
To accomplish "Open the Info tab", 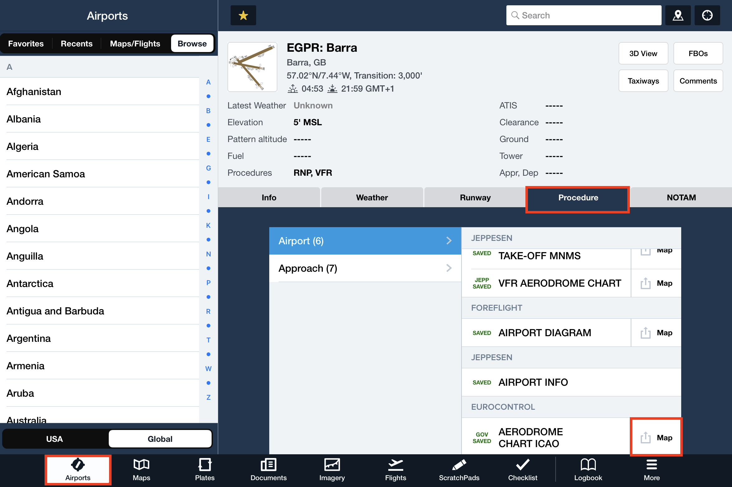I will 269,198.
